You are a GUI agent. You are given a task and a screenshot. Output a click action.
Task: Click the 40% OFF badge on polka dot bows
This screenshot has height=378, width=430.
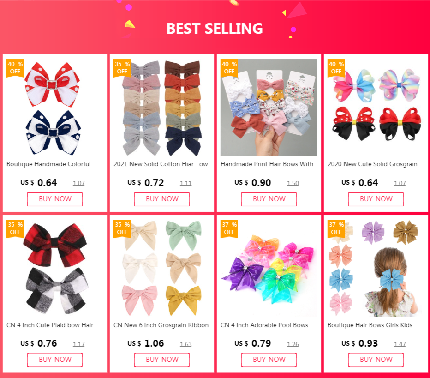click(15, 68)
